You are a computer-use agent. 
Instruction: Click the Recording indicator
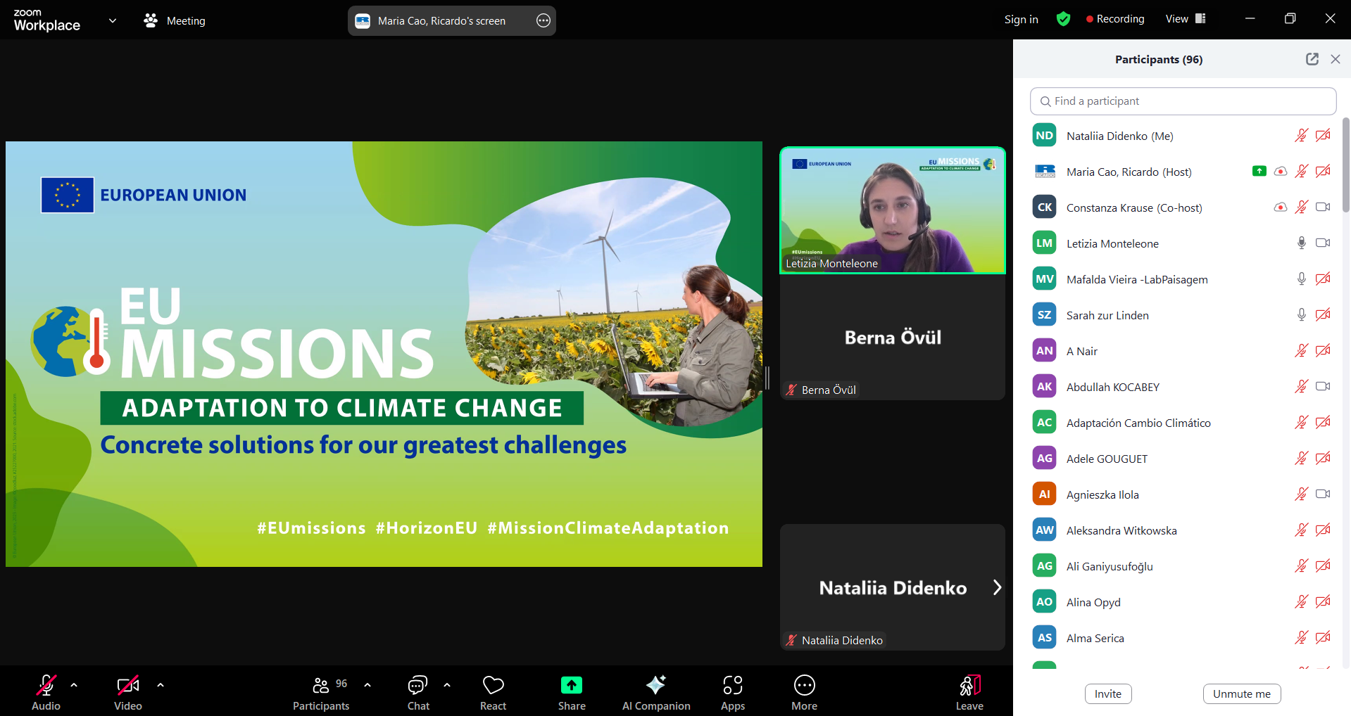pyautogui.click(x=1115, y=19)
